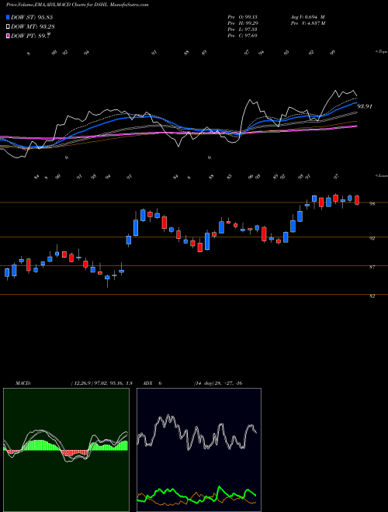Screen dimensions: 388x512
Task: Click the 87 price axis label
Action: [372, 267]
